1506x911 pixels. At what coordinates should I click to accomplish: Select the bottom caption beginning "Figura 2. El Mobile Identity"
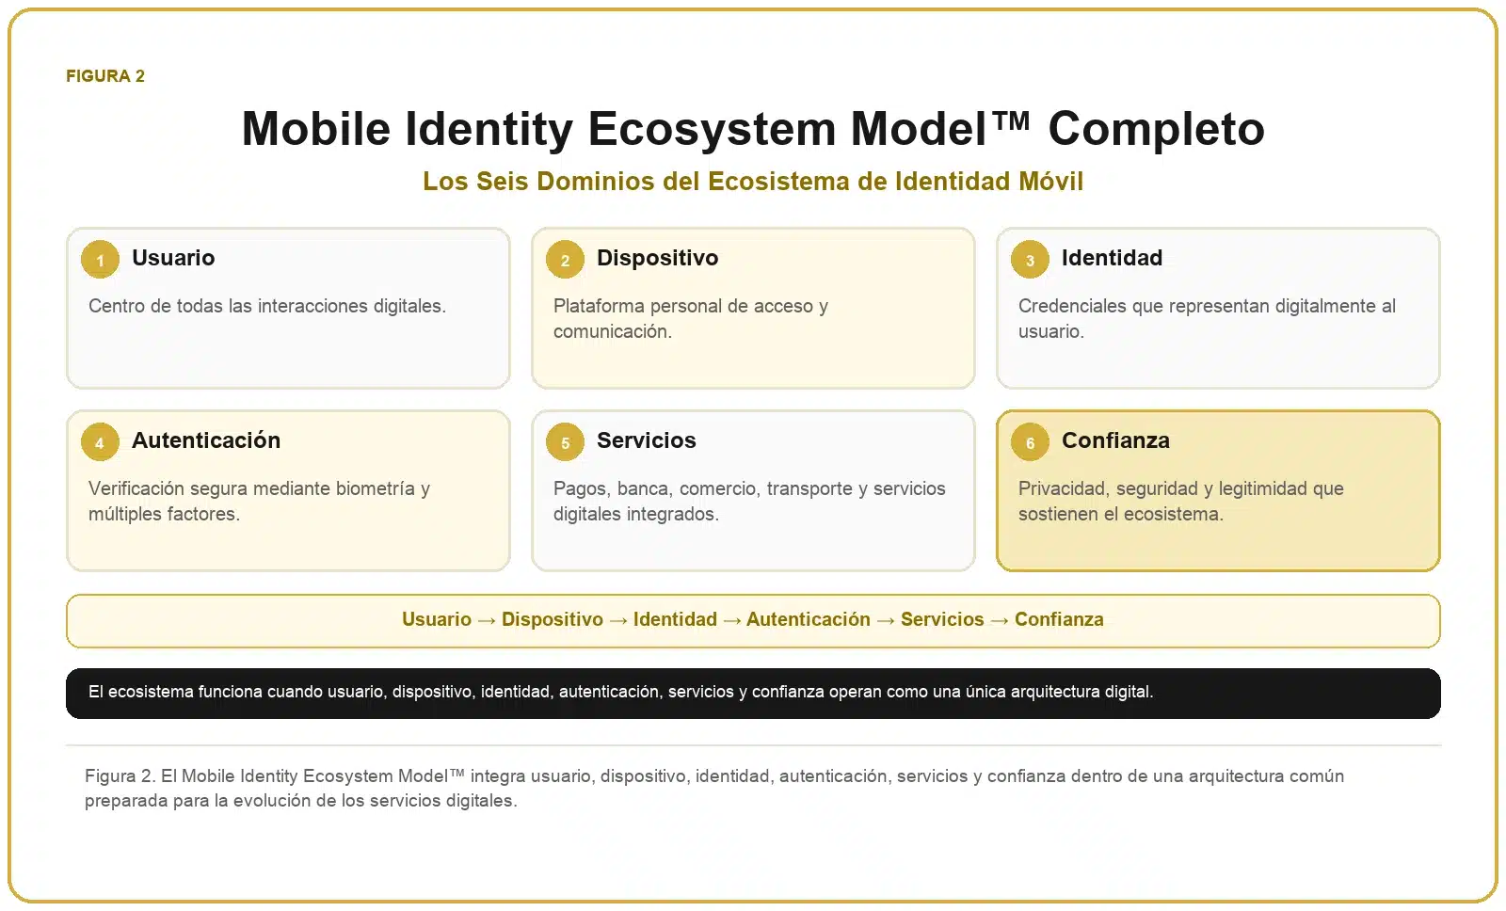[714, 789]
